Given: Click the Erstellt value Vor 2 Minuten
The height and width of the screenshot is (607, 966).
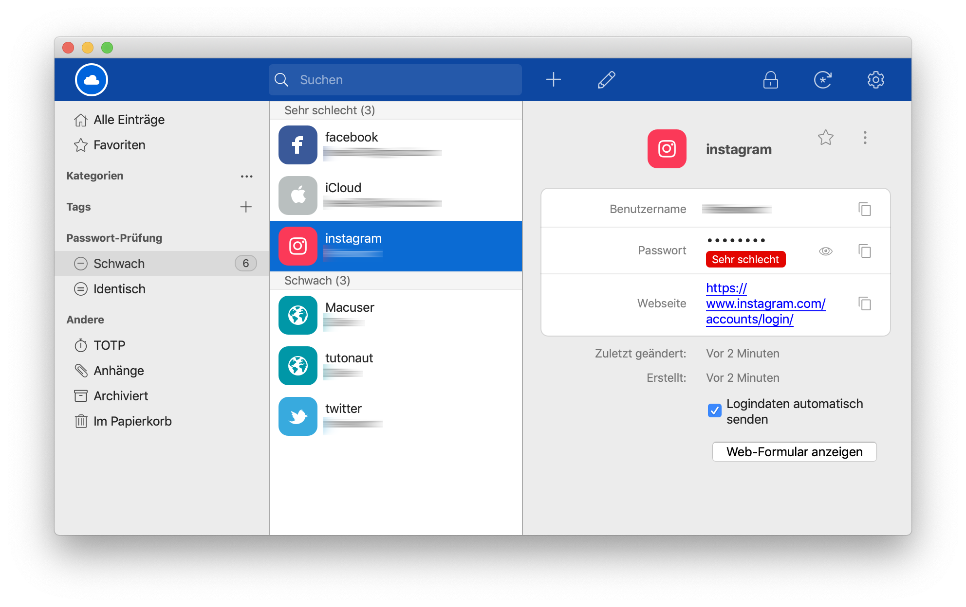Looking at the screenshot, I should click(x=743, y=378).
